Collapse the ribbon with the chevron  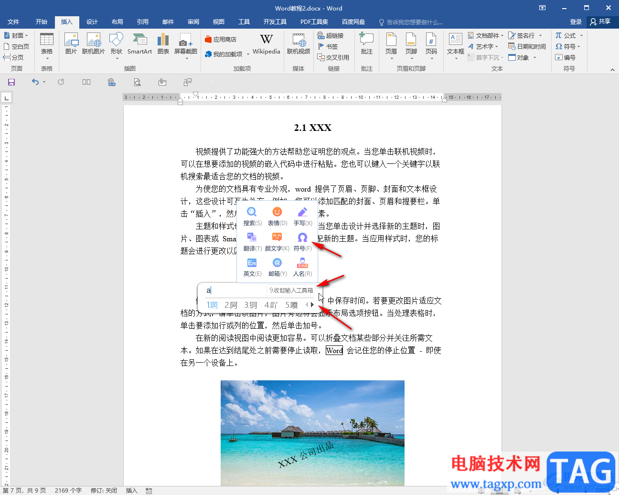point(612,70)
